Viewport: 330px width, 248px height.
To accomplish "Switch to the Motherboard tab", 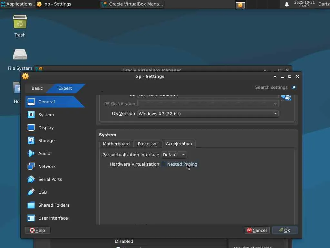I will pos(116,144).
